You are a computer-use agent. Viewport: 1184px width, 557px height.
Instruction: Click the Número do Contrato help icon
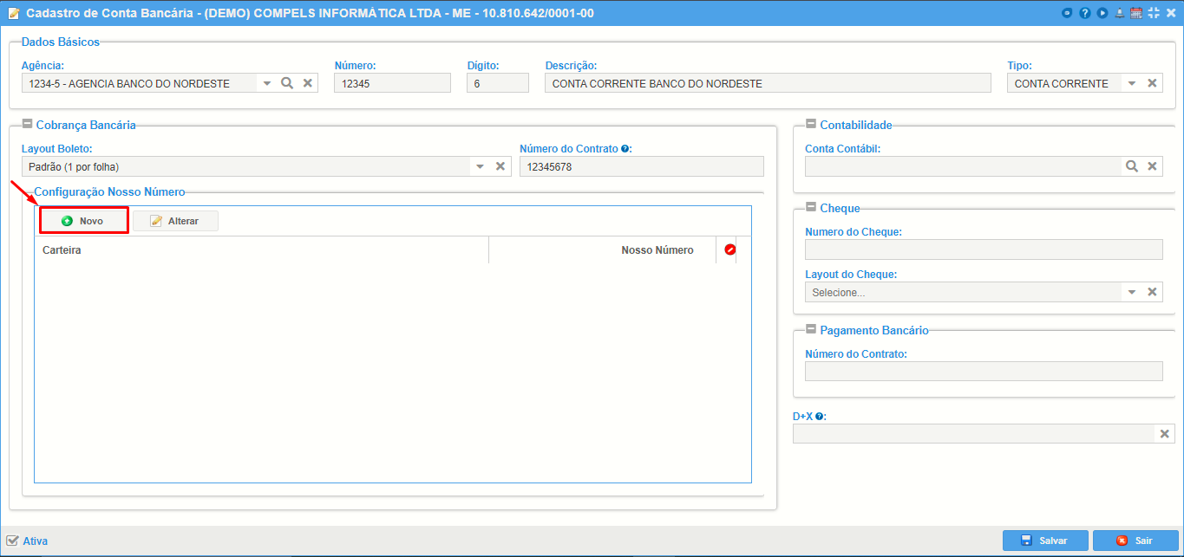pos(625,149)
